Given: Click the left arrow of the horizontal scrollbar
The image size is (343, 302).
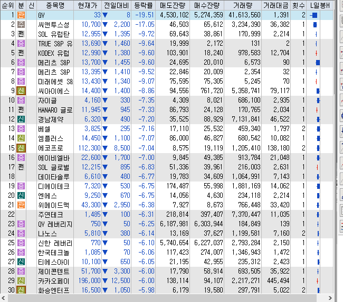Looking at the screenshot, I should (x=4, y=298).
